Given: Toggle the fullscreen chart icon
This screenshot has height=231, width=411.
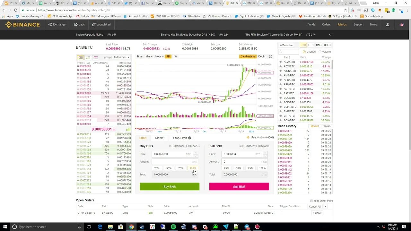Looking at the screenshot, I should [x=271, y=56].
